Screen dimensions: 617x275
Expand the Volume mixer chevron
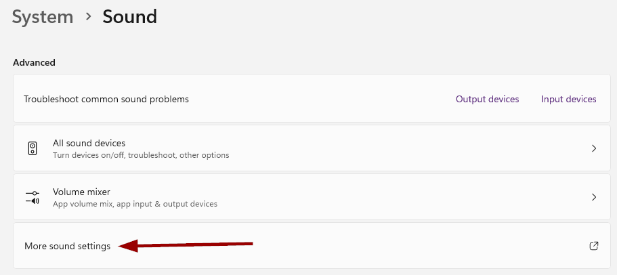[x=594, y=197]
